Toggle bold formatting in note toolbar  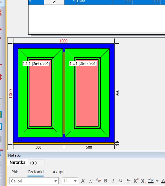(106, 181)
